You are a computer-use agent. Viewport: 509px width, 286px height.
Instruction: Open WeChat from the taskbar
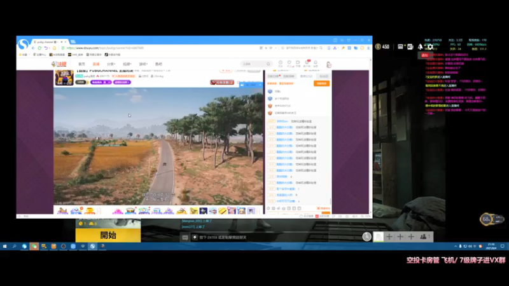34,247
